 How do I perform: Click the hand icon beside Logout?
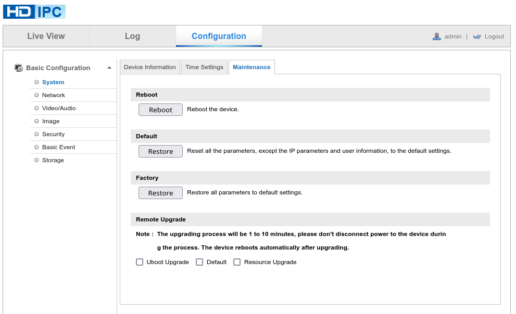click(x=477, y=36)
